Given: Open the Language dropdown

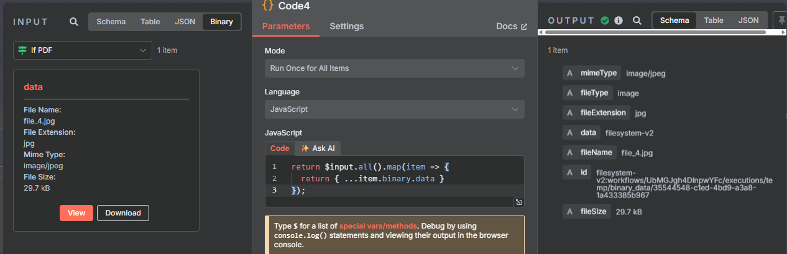Looking at the screenshot, I should coord(395,109).
